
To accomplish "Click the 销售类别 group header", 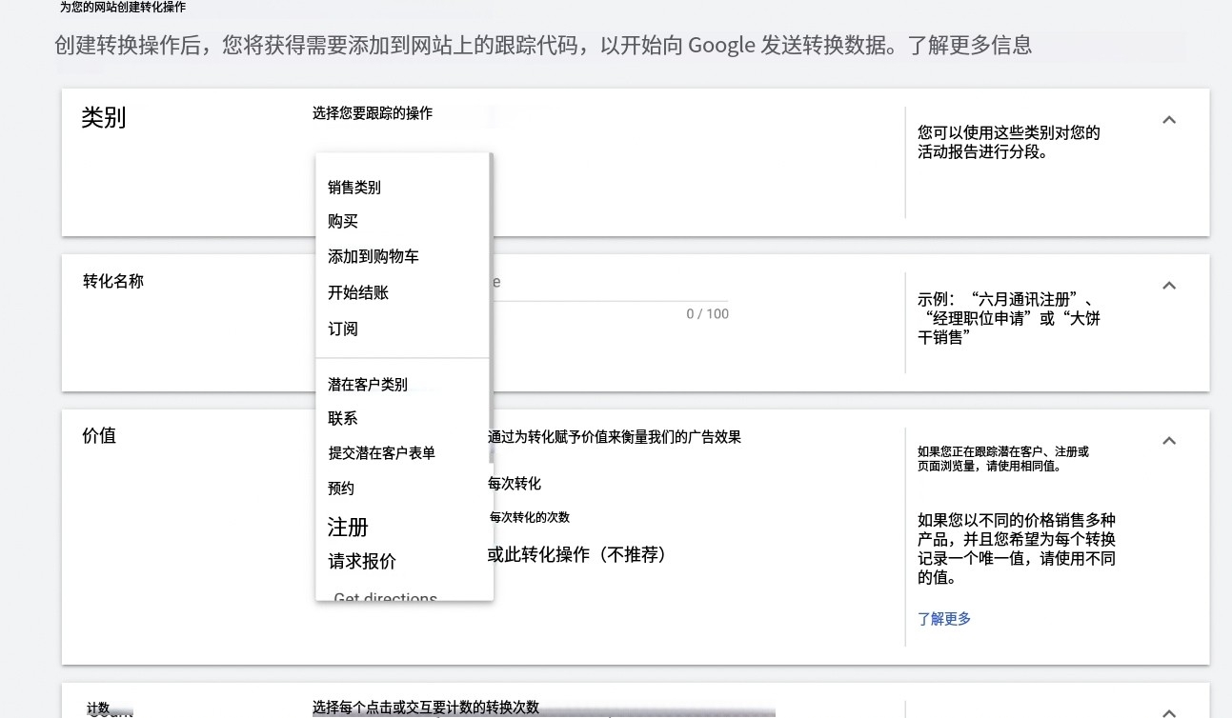I will [x=354, y=188].
